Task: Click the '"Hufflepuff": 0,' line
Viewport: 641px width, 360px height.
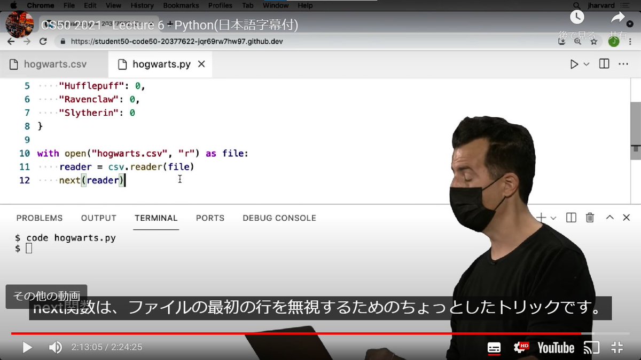Action: tap(102, 86)
